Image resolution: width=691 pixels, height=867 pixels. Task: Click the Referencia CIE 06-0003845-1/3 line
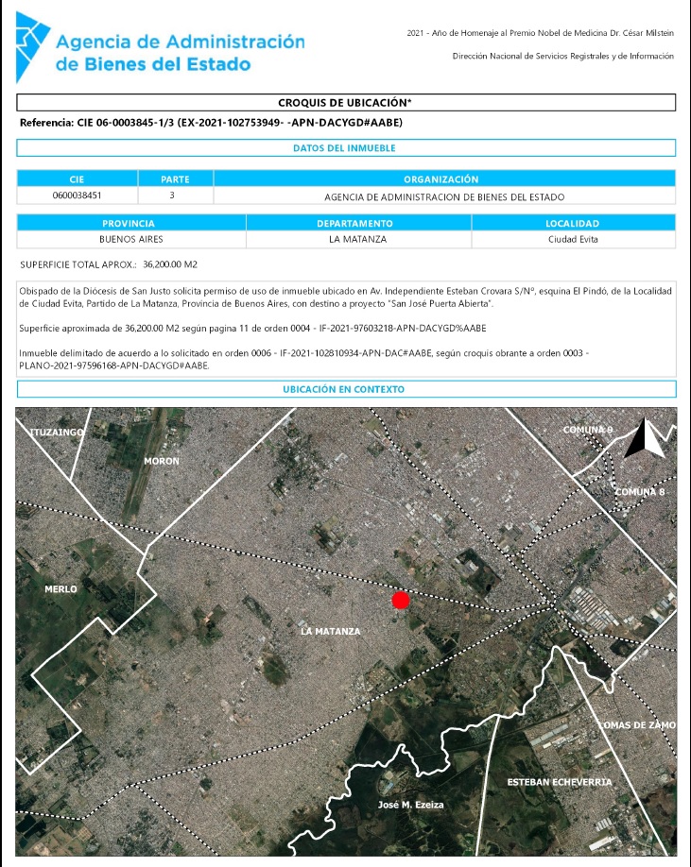click(x=212, y=124)
